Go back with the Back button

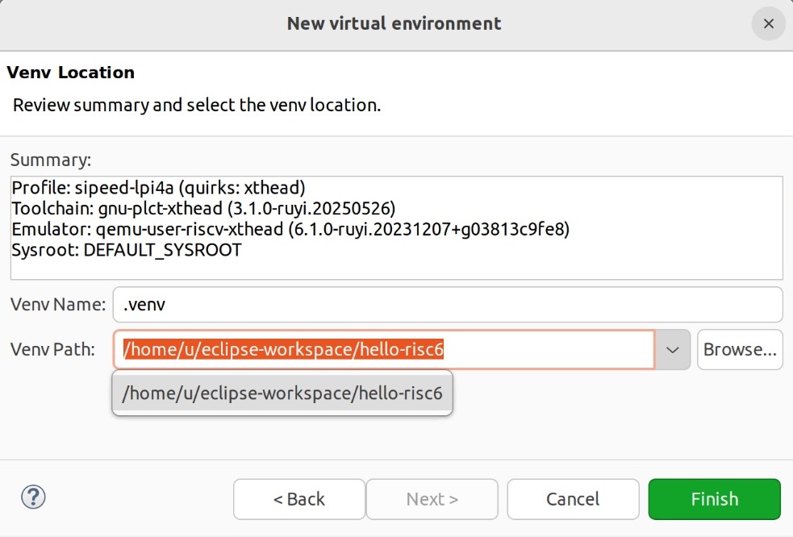(298, 499)
